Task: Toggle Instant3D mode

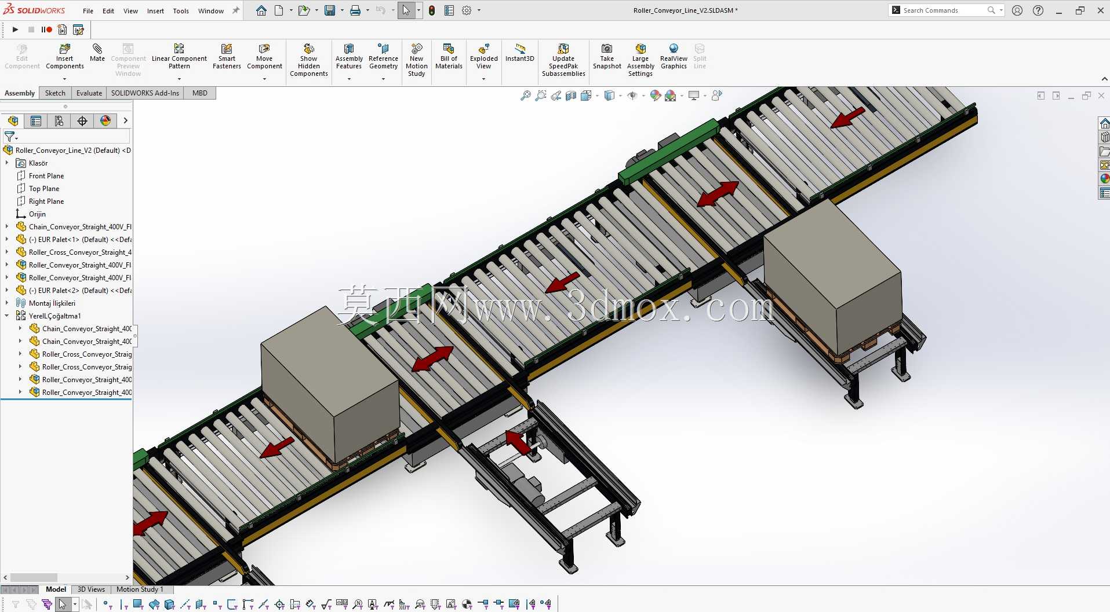Action: (x=520, y=53)
